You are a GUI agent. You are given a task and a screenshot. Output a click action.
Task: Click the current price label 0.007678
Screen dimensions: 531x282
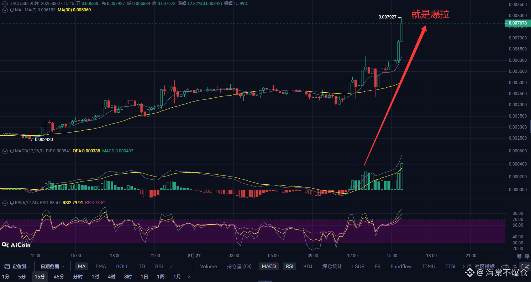pos(517,23)
